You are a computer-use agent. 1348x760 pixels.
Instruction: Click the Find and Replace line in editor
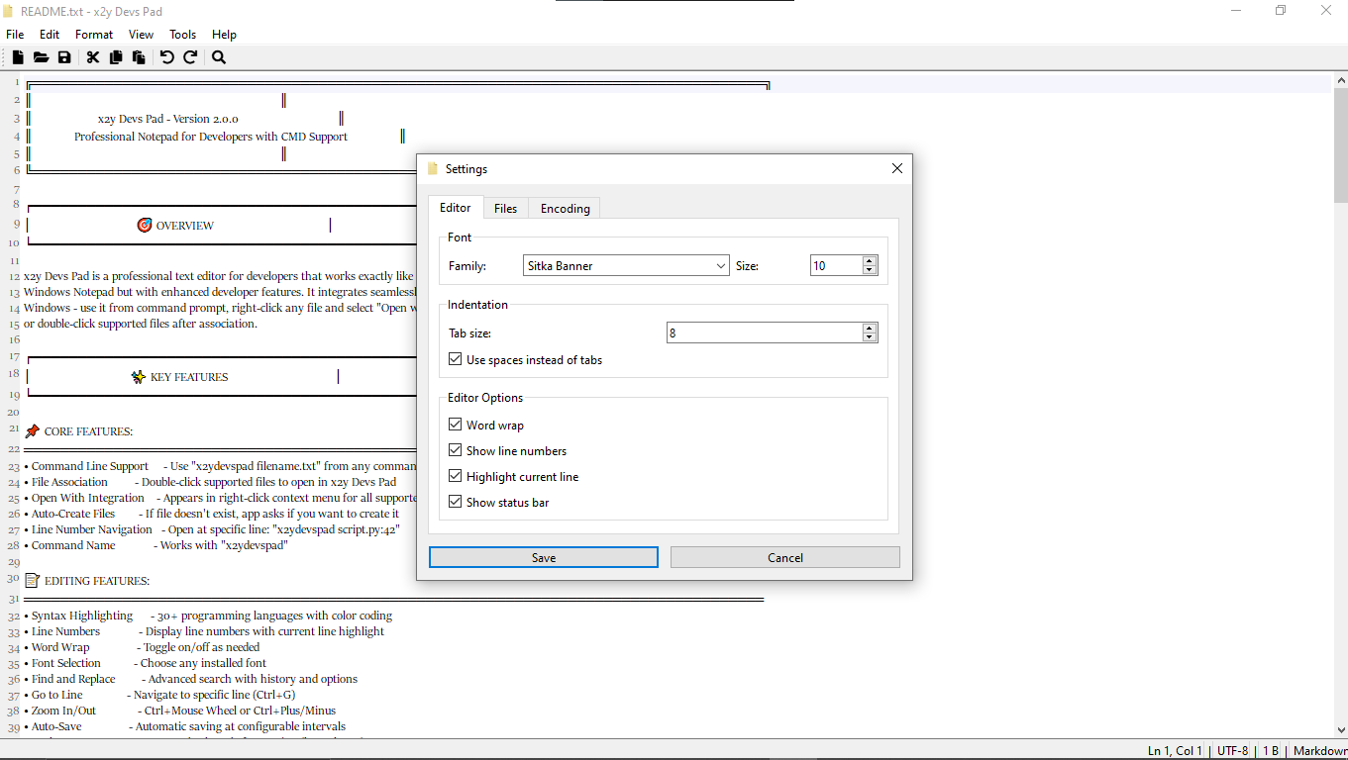pos(190,679)
